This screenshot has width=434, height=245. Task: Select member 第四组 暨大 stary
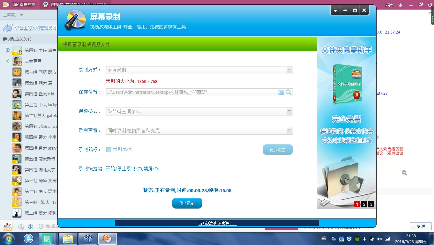click(29, 148)
